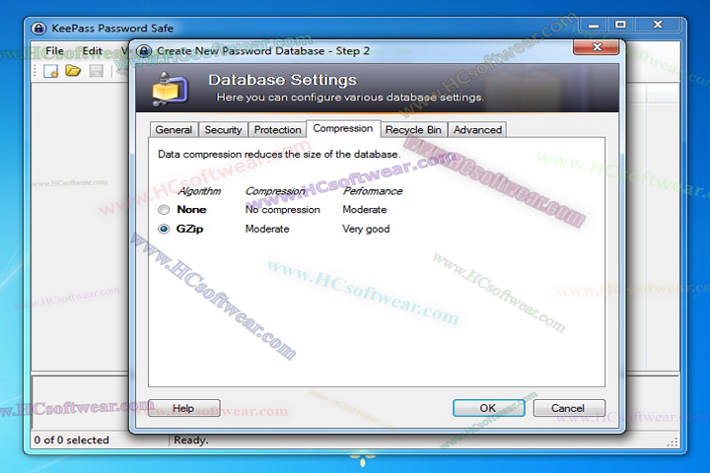Open the Protection tab
This screenshot has width=710, height=473.
(x=277, y=130)
